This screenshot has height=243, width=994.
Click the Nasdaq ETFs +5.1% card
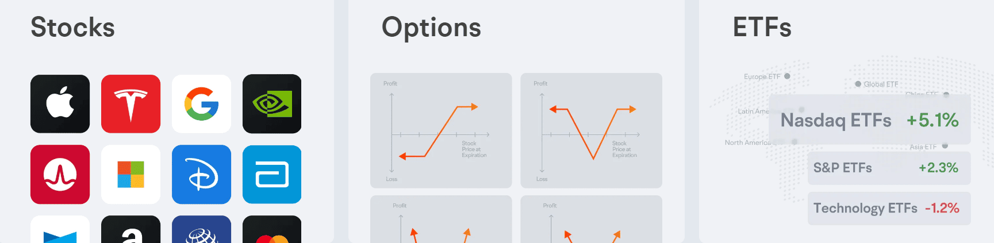click(x=869, y=120)
